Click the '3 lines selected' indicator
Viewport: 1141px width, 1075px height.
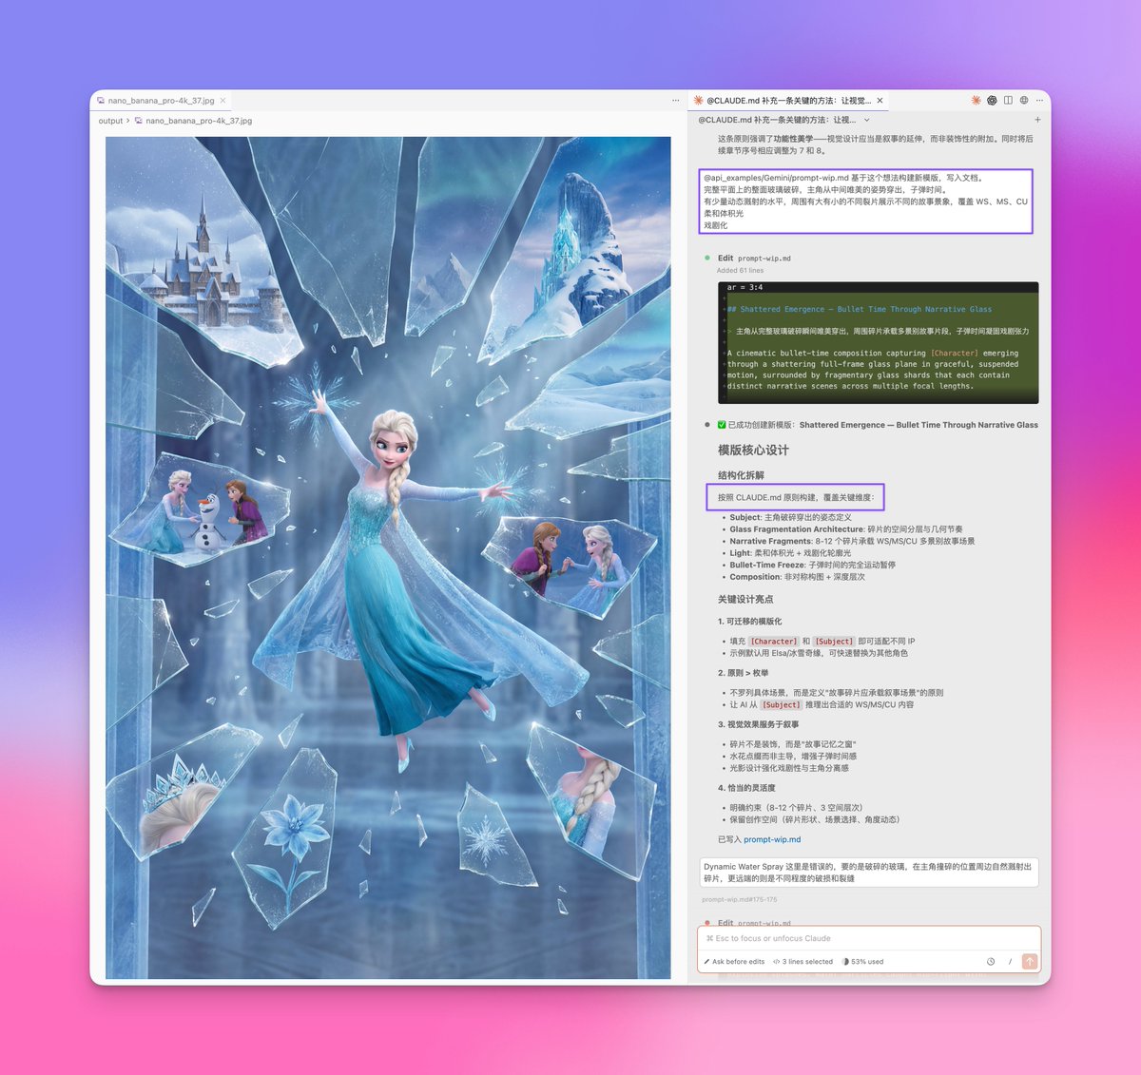(x=803, y=962)
